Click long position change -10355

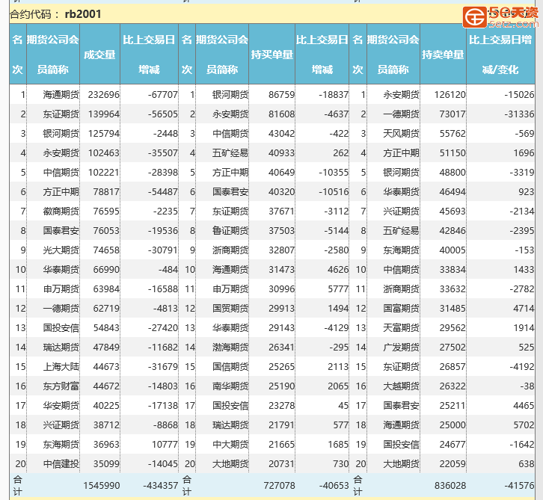tap(334, 172)
